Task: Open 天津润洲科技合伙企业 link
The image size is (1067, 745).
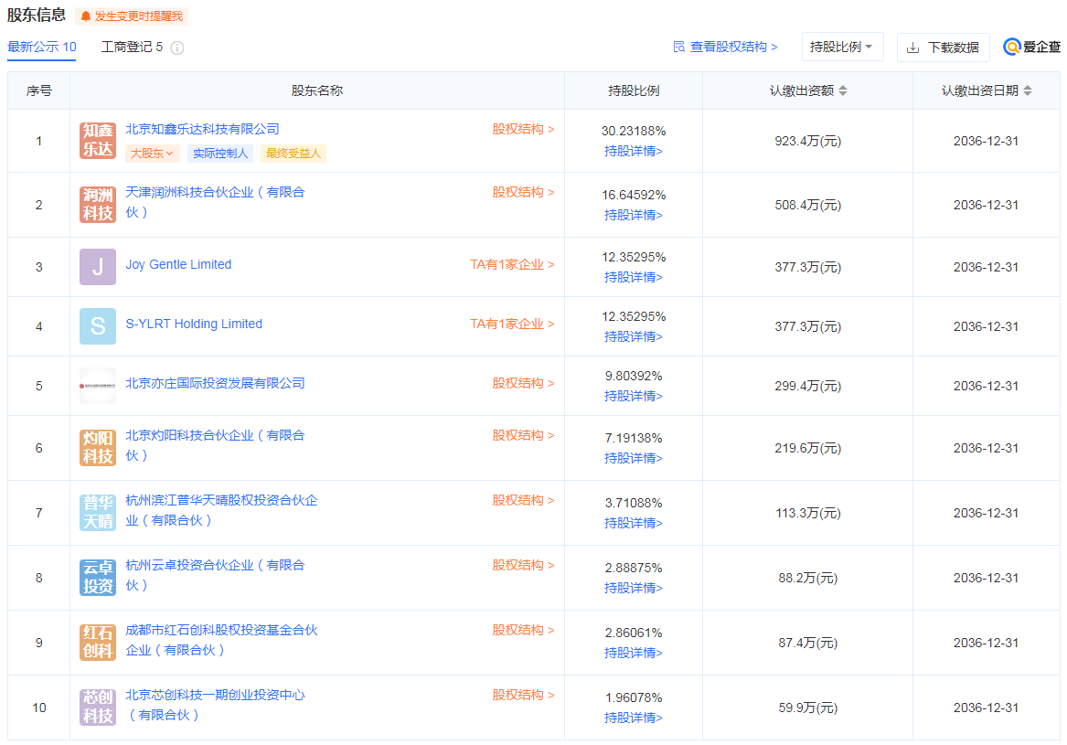Action: pos(214,202)
